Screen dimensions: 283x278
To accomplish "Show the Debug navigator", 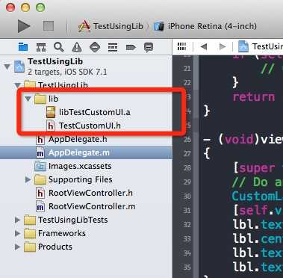I will click(113, 47).
